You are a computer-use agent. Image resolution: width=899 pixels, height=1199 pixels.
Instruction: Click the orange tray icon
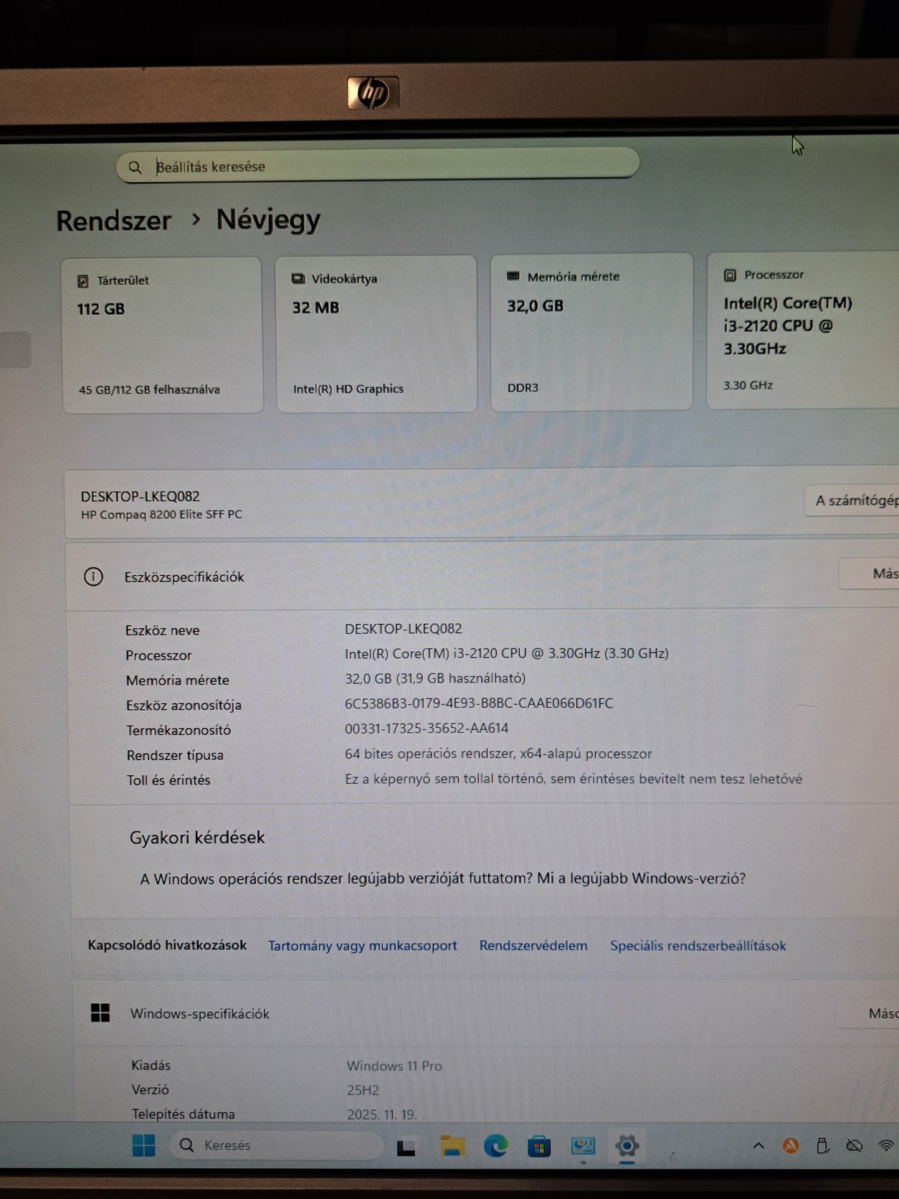(x=791, y=1146)
